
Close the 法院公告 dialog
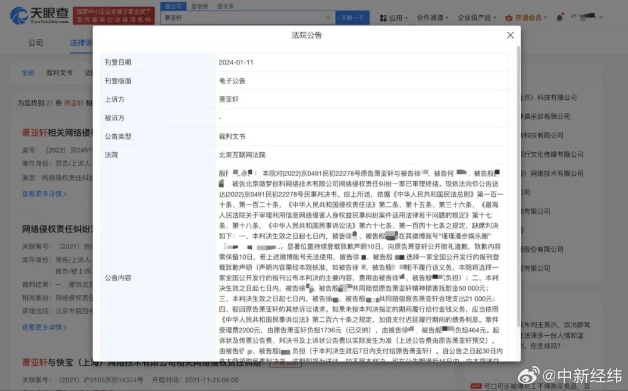(x=510, y=35)
